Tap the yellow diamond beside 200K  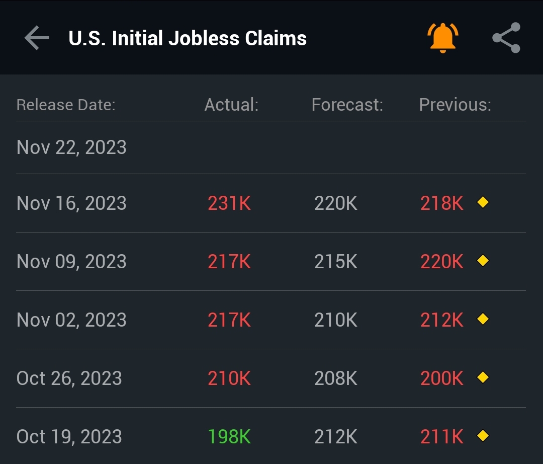(x=483, y=377)
